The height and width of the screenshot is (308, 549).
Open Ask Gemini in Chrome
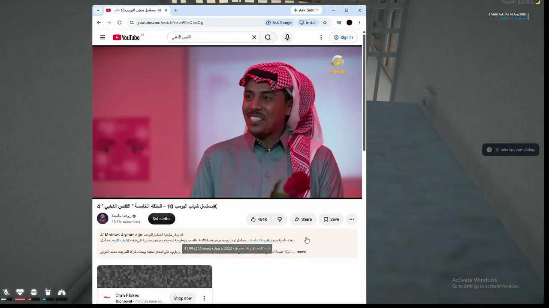click(x=306, y=10)
